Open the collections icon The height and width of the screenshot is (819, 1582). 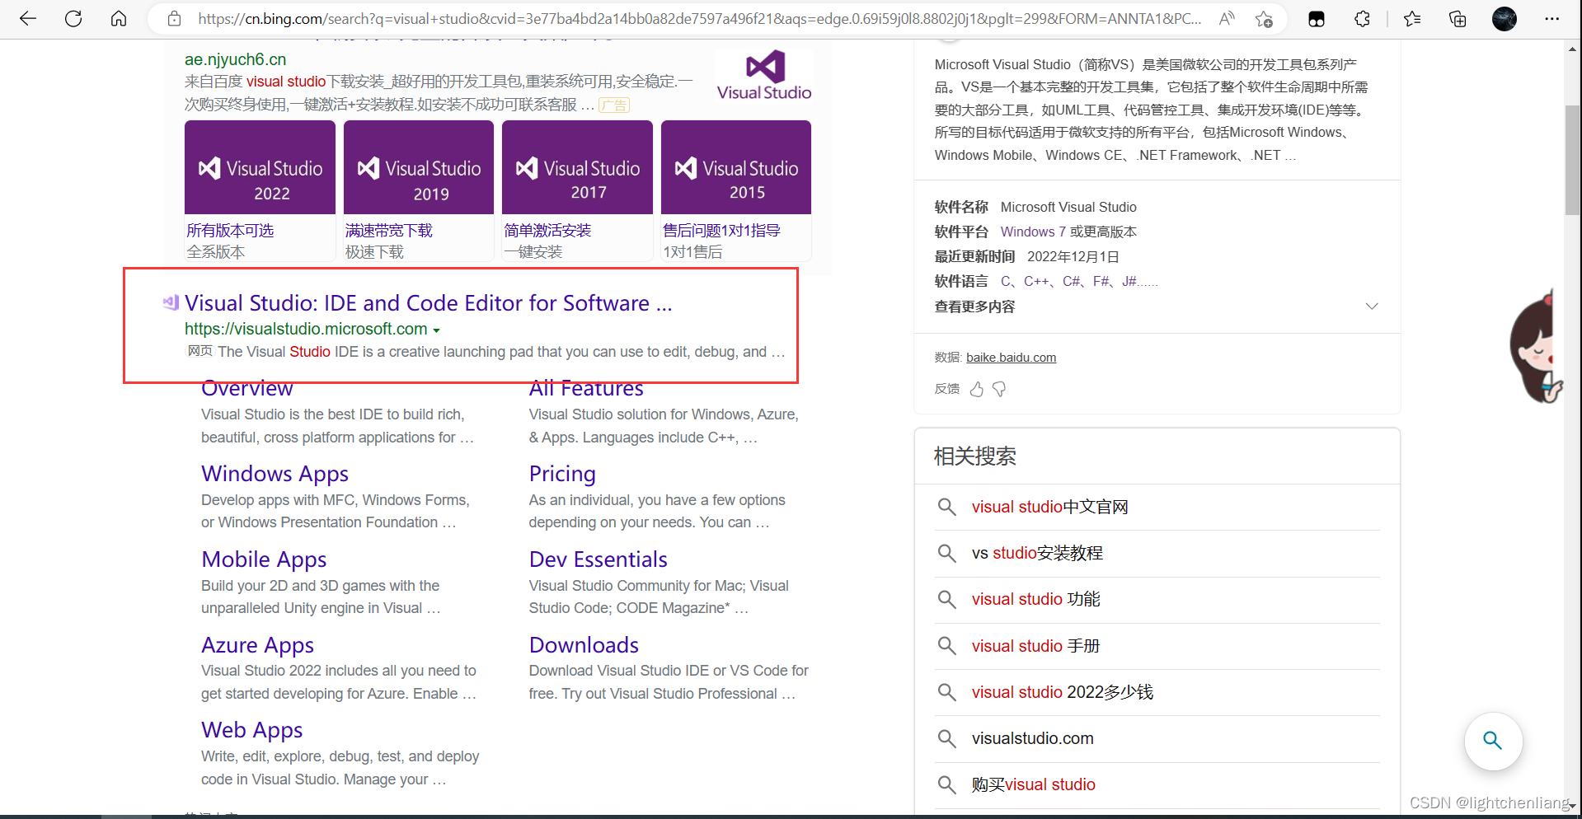pos(1458,19)
